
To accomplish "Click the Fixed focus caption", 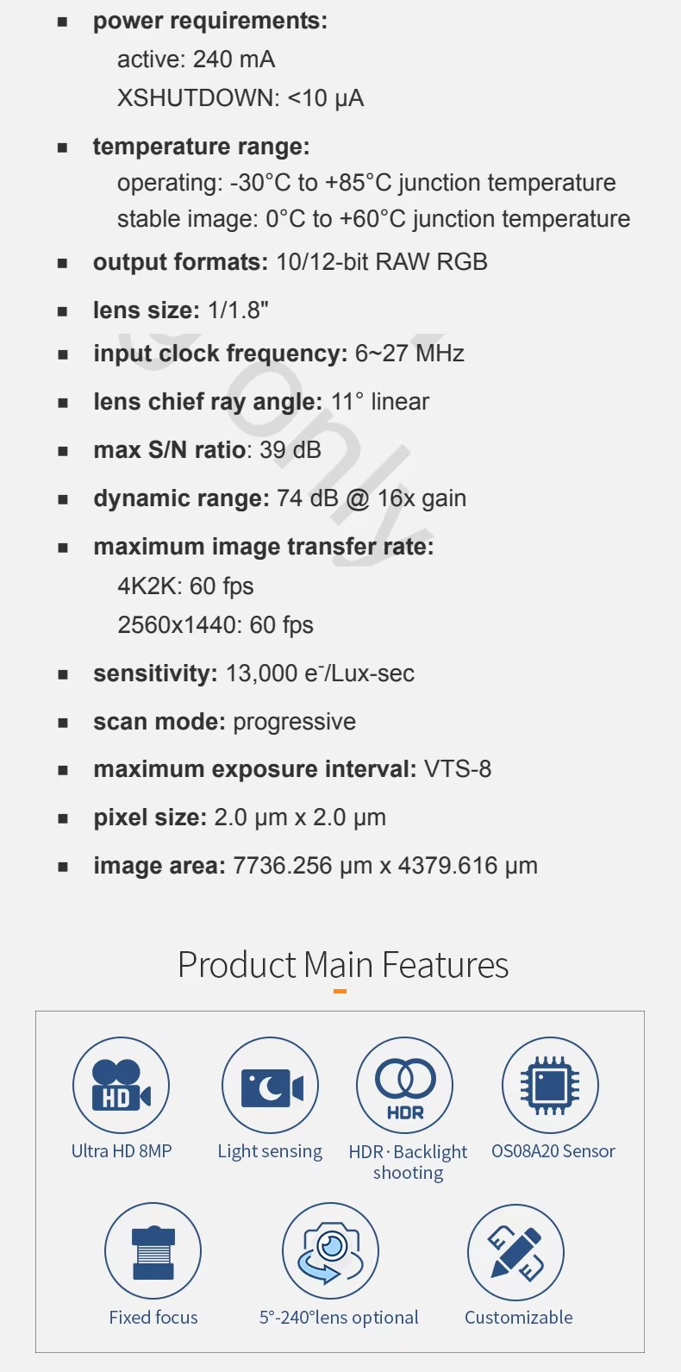I will click(x=153, y=1318).
